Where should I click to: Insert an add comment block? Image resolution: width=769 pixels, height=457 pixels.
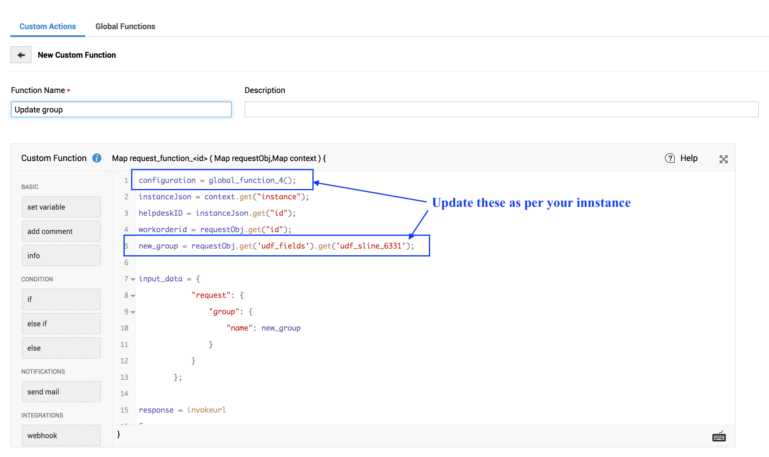pos(61,231)
